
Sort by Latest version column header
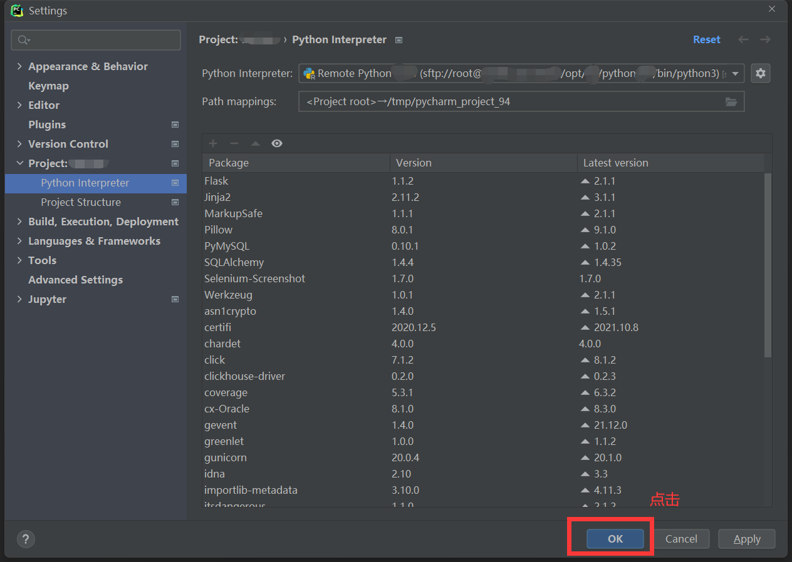(x=670, y=163)
